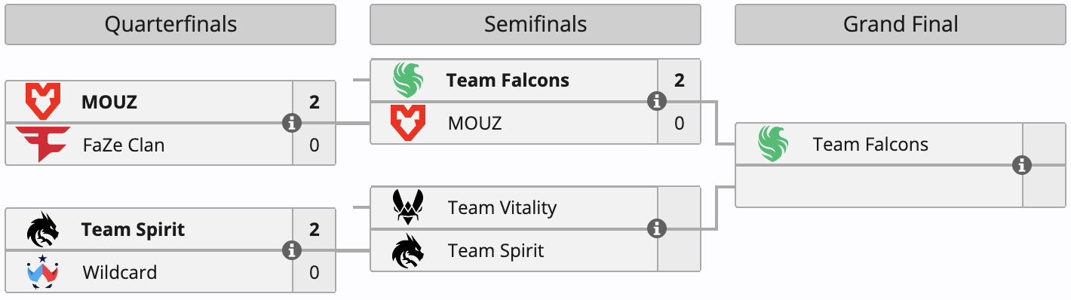
Task: Click Team Falcons logo in Grand Final
Action: [773, 144]
